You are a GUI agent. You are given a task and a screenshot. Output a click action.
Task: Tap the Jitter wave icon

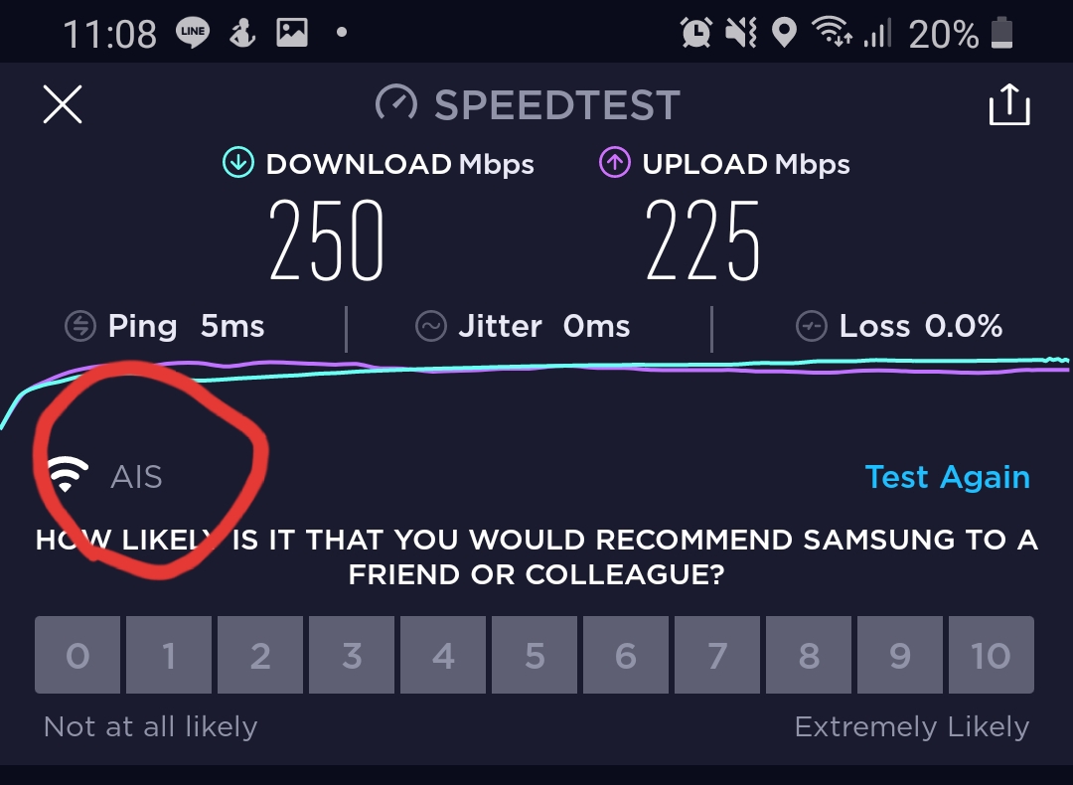(430, 326)
